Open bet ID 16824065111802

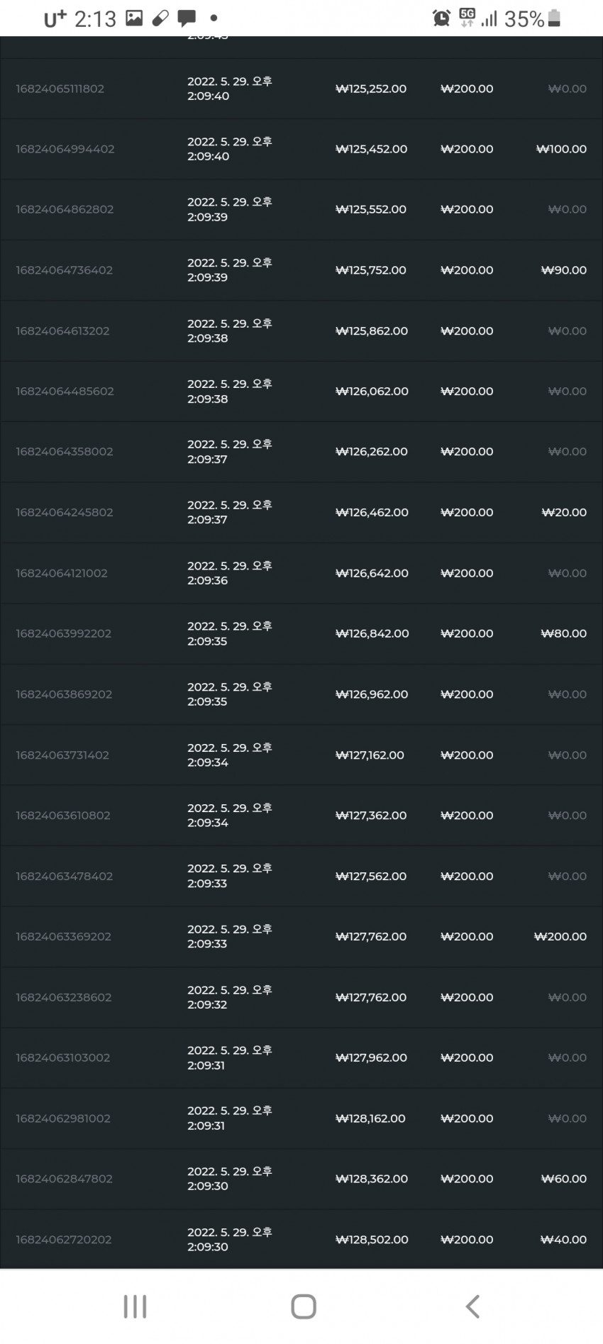click(60, 89)
